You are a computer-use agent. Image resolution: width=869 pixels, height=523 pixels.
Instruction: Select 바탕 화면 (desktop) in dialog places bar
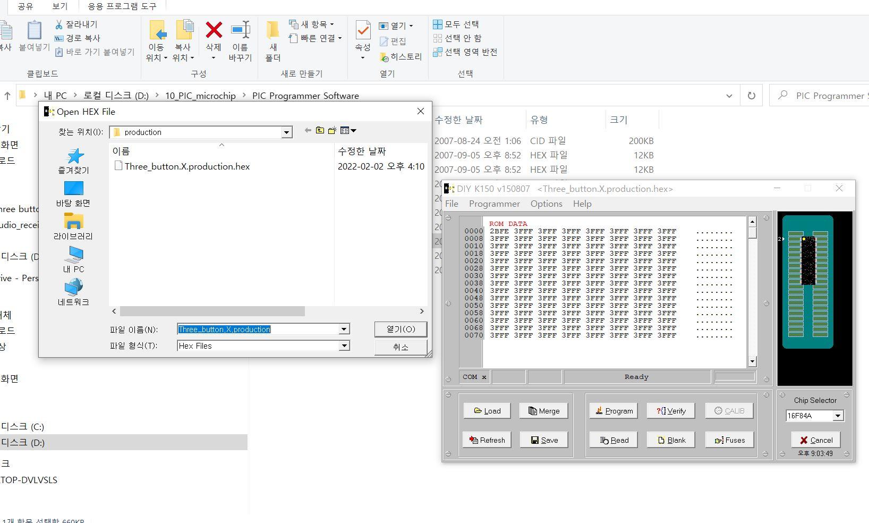(x=73, y=195)
